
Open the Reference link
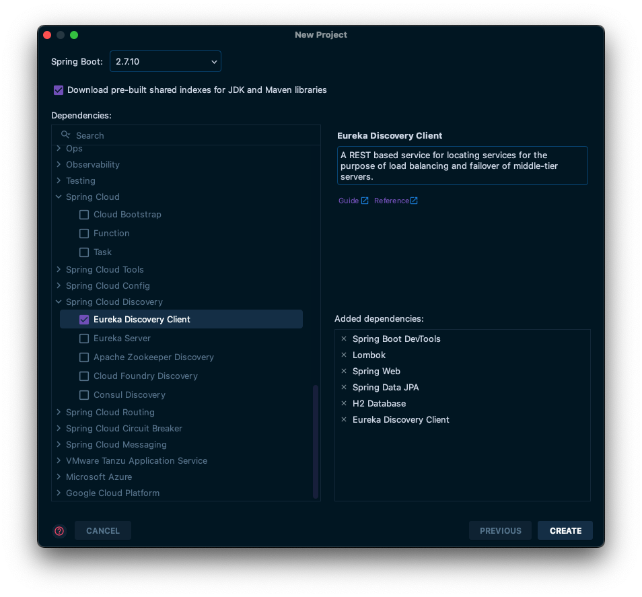click(396, 201)
